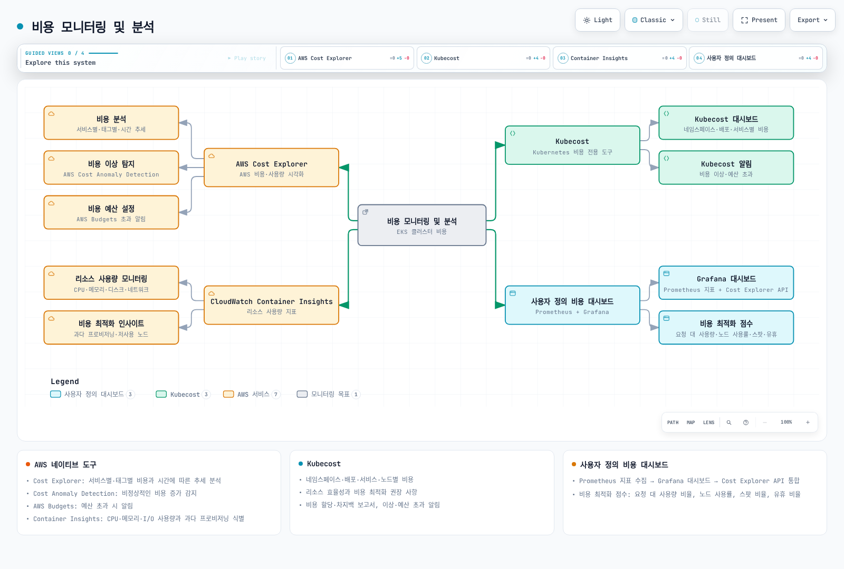Switch to PATH view mode
Screen dimensions: 844x569
click(x=673, y=423)
